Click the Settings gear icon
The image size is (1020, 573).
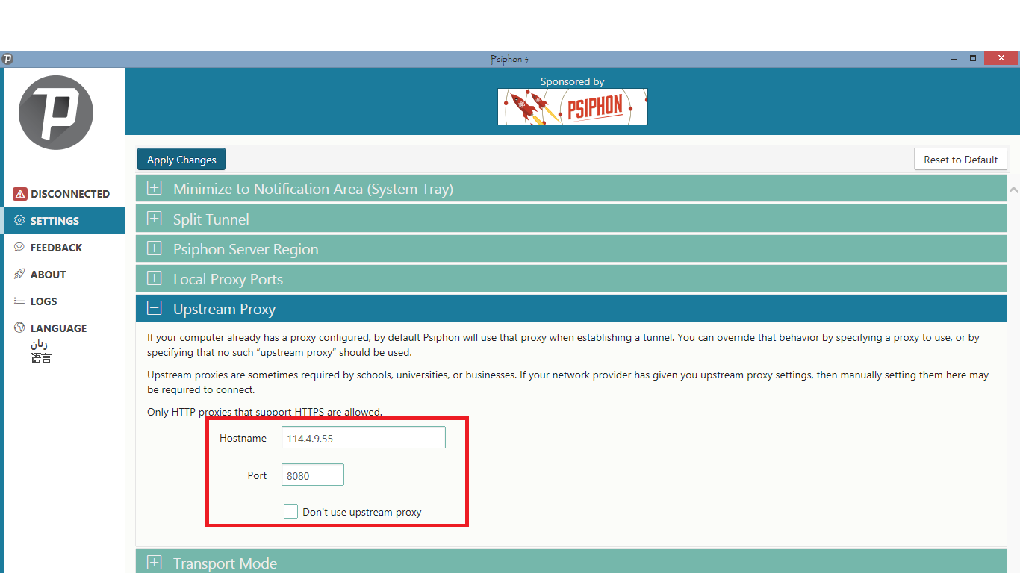click(x=20, y=221)
